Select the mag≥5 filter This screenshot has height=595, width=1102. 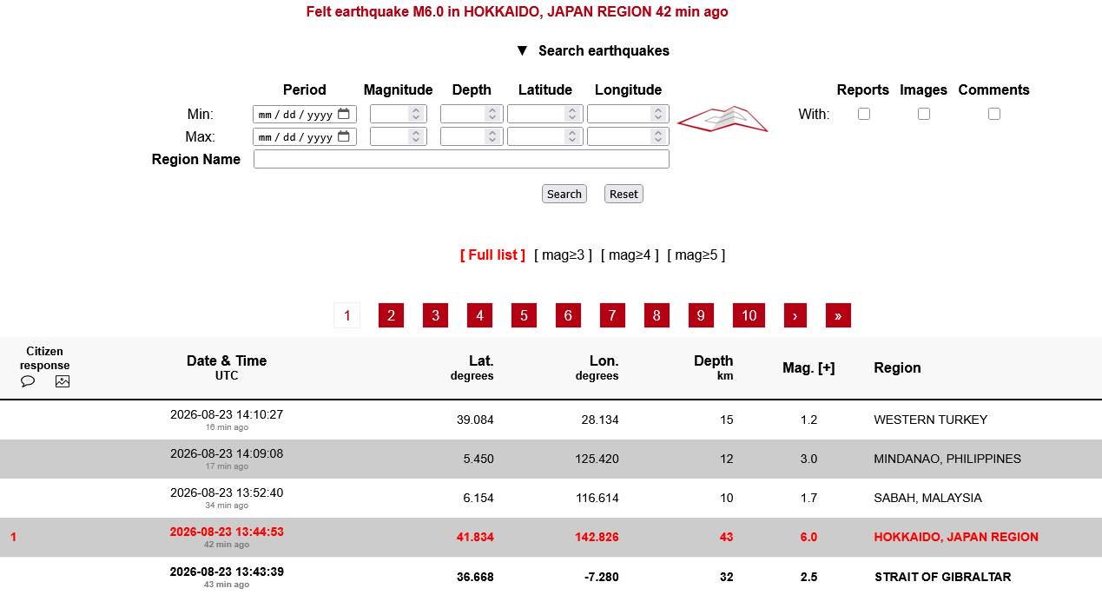pos(696,255)
